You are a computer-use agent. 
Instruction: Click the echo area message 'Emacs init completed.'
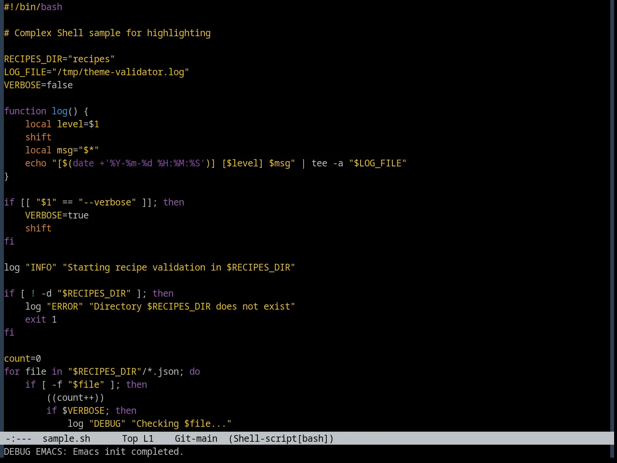click(128, 451)
